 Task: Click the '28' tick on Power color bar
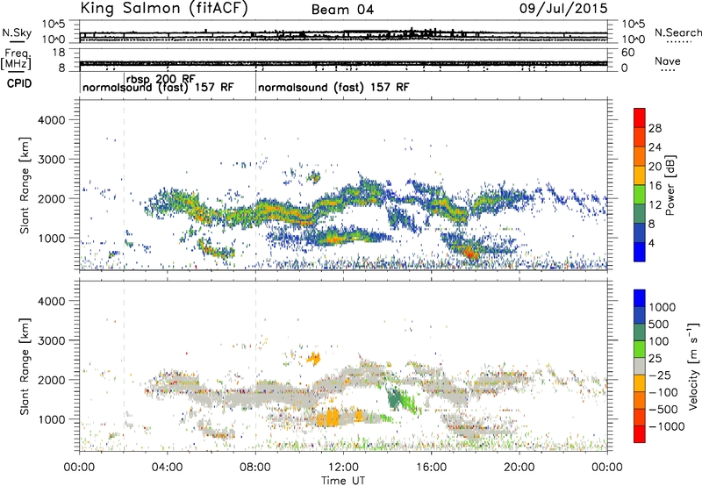(655, 128)
